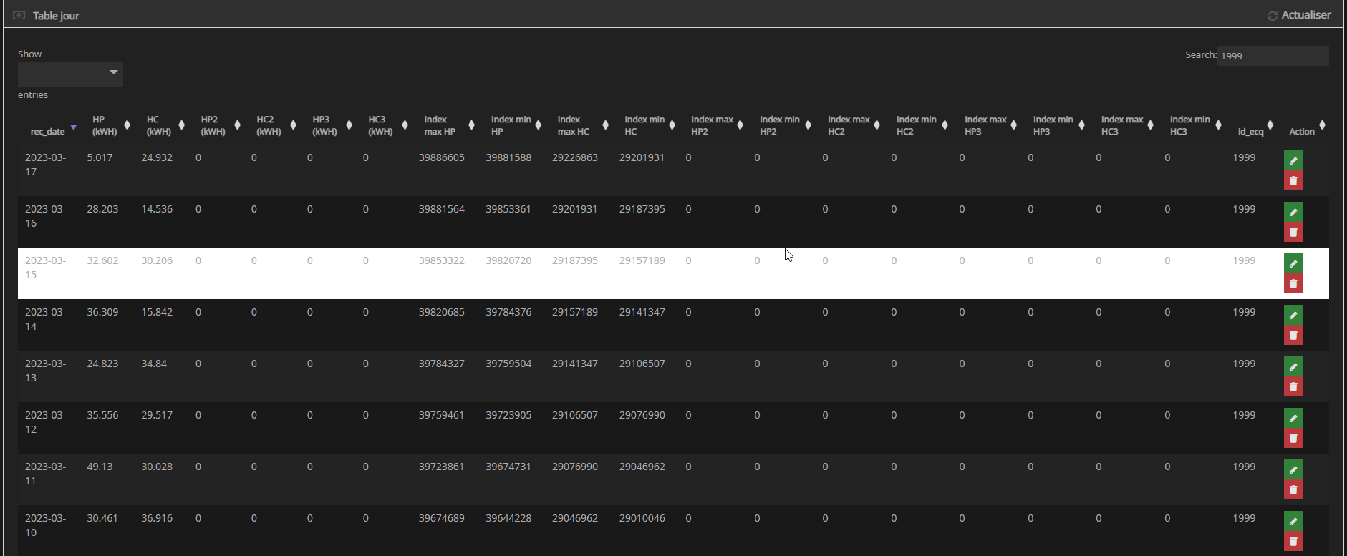Viewport: 1347px width, 556px height.
Task: Edit the 2023-03-10 row
Action: [1293, 522]
